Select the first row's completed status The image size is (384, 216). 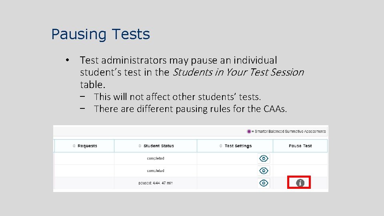point(155,158)
